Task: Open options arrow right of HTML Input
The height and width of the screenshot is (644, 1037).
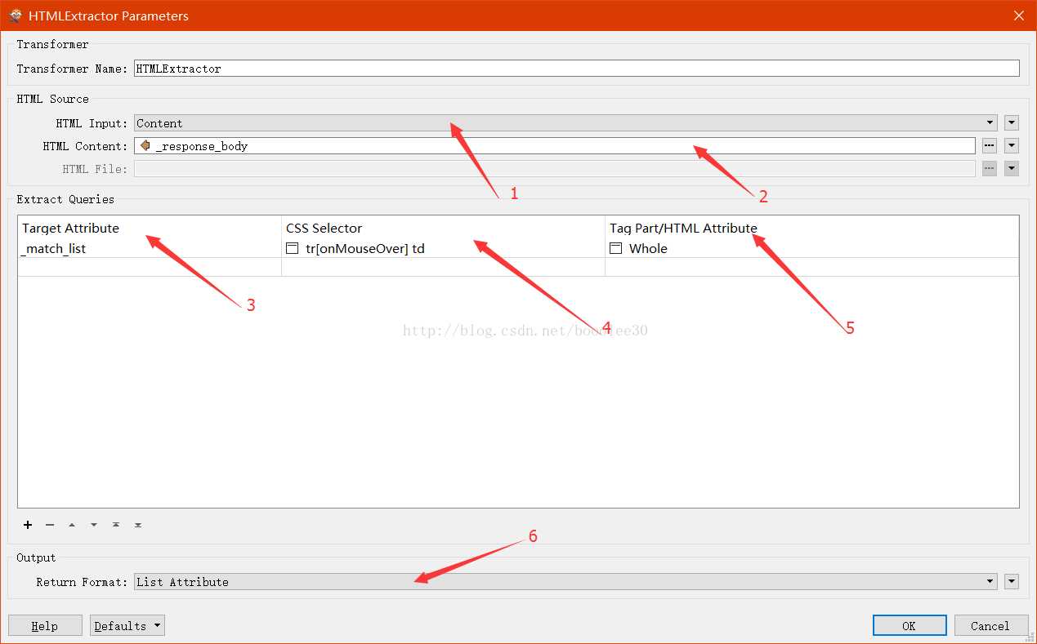Action: pos(1012,123)
